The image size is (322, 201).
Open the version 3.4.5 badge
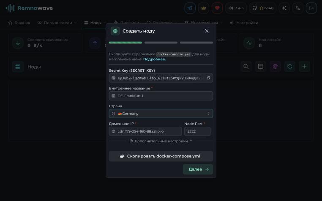[x=236, y=8]
